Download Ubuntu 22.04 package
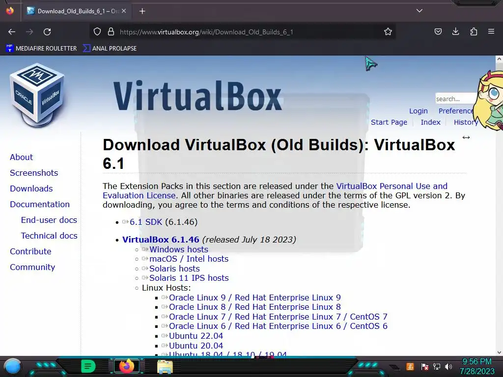 pyautogui.click(x=196, y=336)
